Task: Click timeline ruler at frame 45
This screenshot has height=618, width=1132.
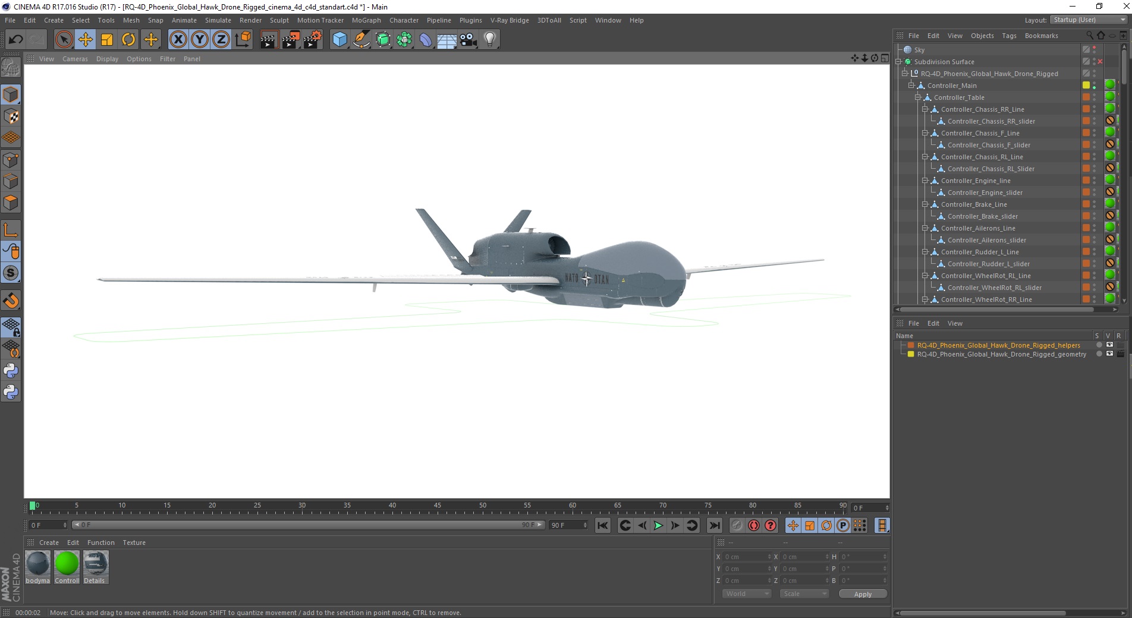Action: tap(438, 507)
